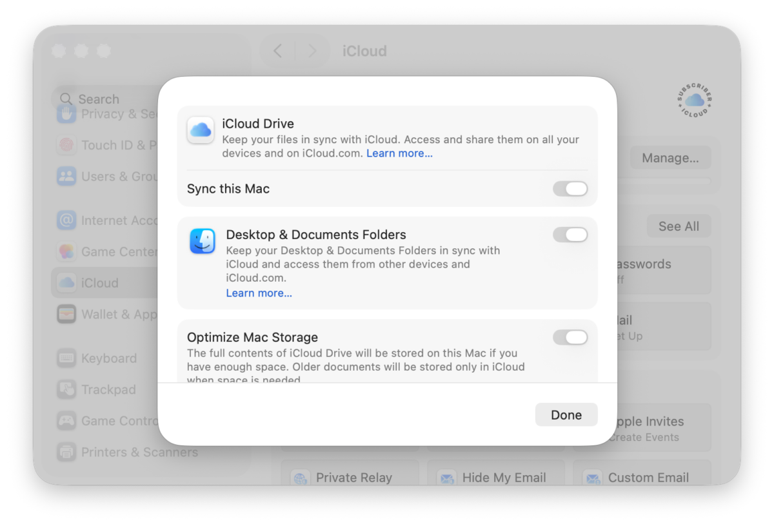Click the Private Relay globe icon
Image resolution: width=774 pixels, height=526 pixels.
(x=301, y=478)
